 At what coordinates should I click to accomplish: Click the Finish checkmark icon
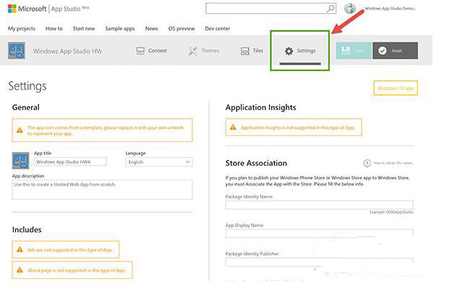click(383, 51)
